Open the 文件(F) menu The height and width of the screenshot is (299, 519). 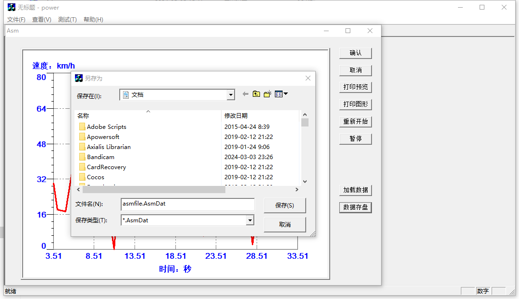pos(16,20)
